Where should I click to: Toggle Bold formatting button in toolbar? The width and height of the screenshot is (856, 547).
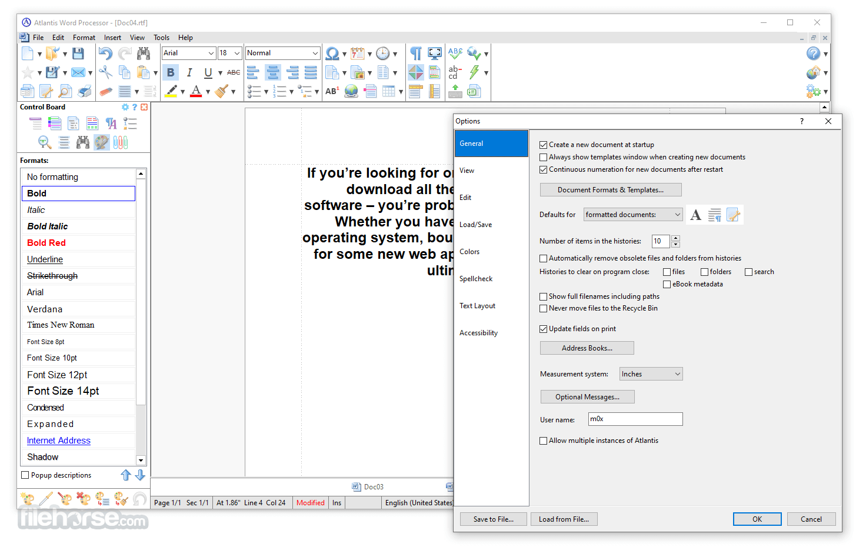[x=171, y=72]
